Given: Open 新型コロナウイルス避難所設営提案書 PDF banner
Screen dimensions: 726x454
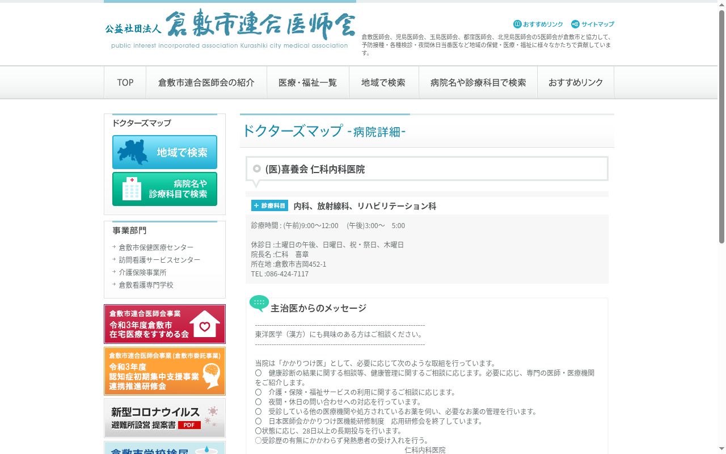Looking at the screenshot, I should pyautogui.click(x=164, y=418).
